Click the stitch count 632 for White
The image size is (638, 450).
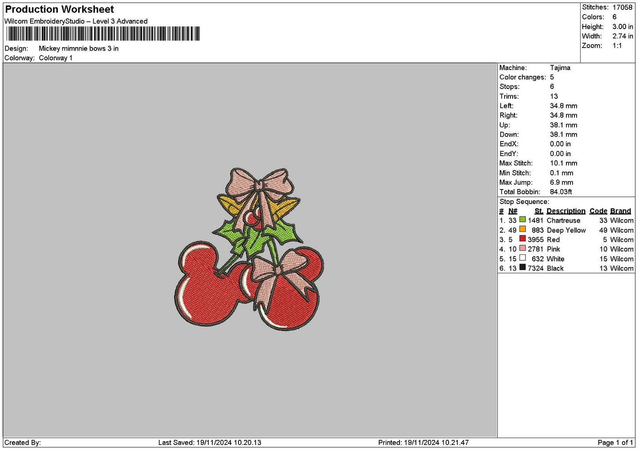538,259
